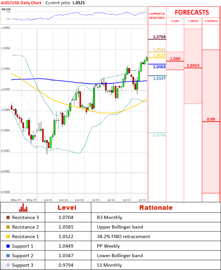Click the Jun 24 date axis label
Viewport: 221px width, 270px height.
coord(79,200)
